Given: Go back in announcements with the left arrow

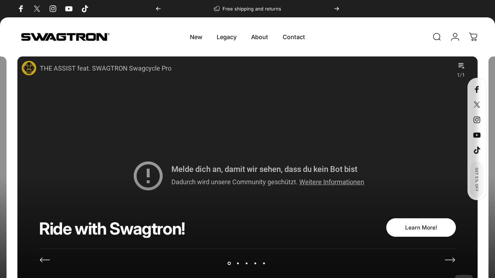Looking at the screenshot, I should pos(158,9).
